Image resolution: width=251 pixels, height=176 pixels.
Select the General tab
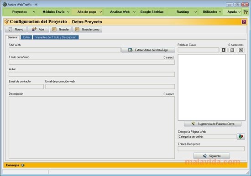[x=12, y=37]
